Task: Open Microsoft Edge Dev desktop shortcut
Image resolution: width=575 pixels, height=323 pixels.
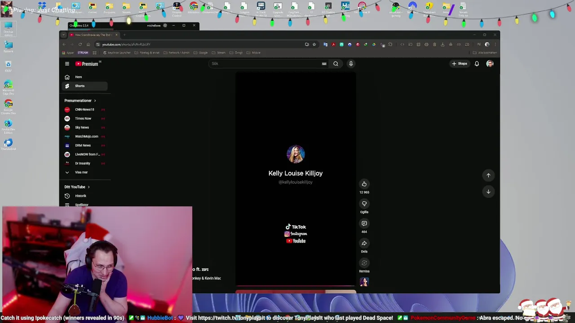Action: coord(8,87)
